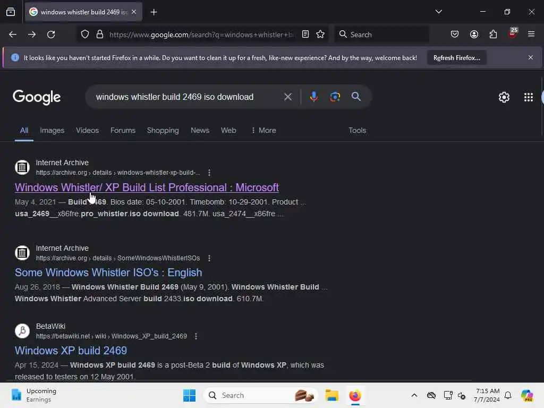Expand the More search filters menu

click(263, 131)
